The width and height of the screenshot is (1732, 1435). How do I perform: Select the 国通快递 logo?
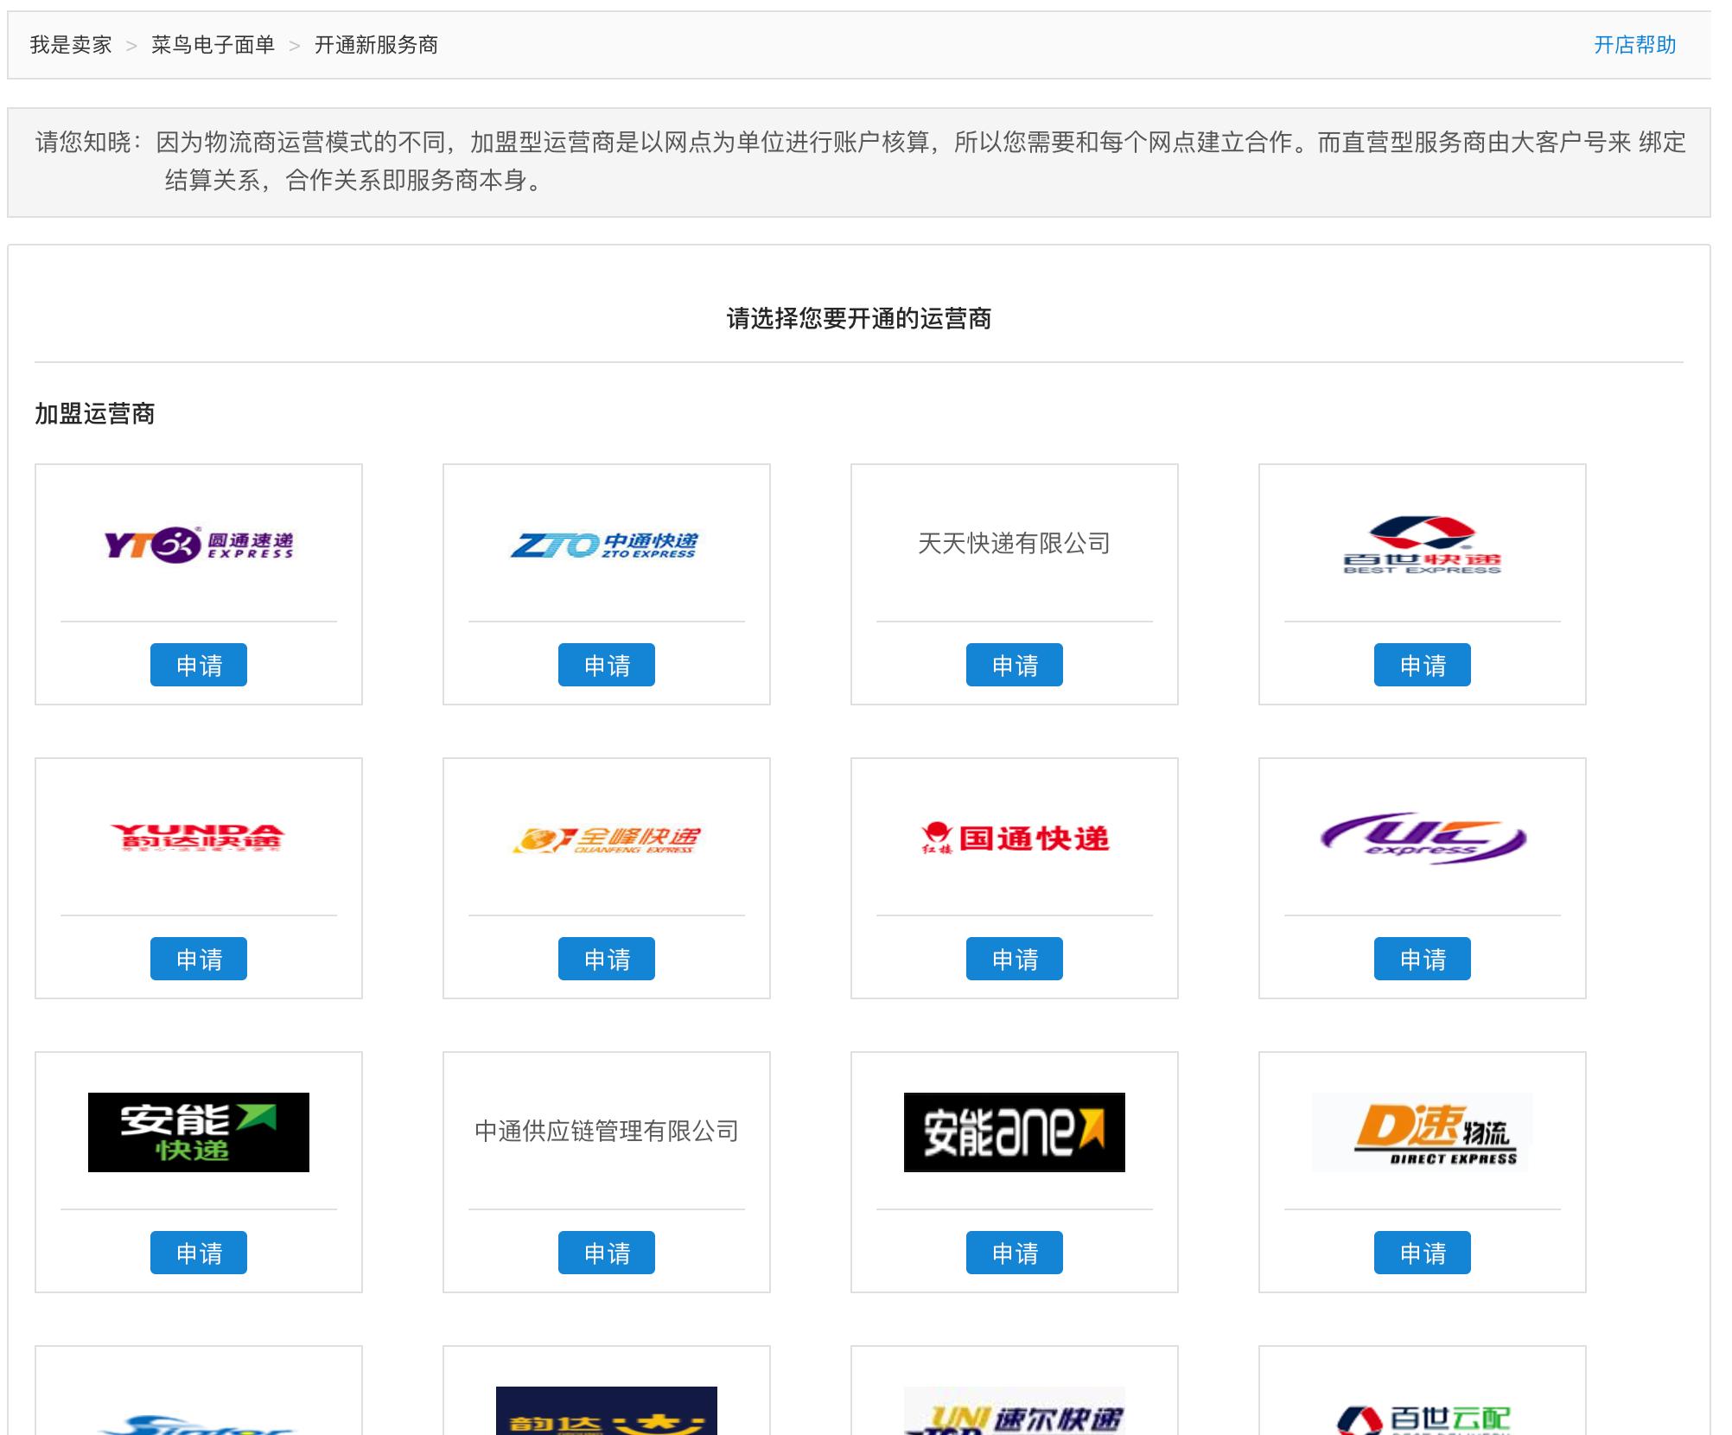[x=1015, y=837]
